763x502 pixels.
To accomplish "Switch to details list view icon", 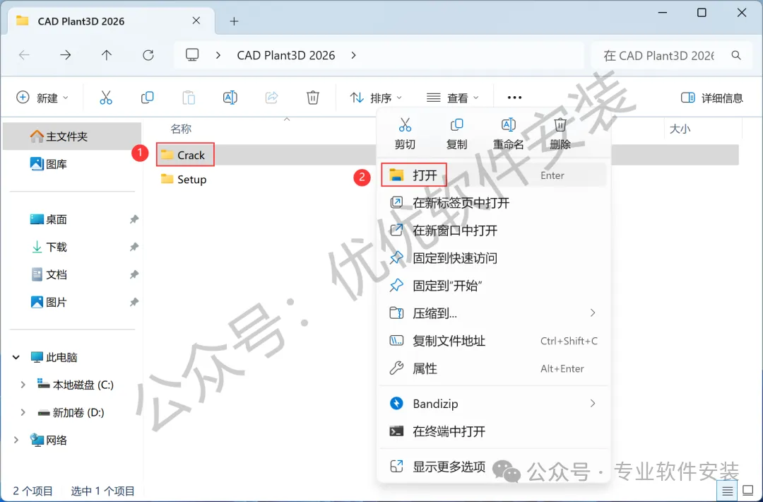I will (x=727, y=491).
